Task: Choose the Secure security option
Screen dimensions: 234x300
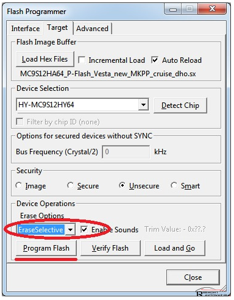Action: click(x=70, y=185)
